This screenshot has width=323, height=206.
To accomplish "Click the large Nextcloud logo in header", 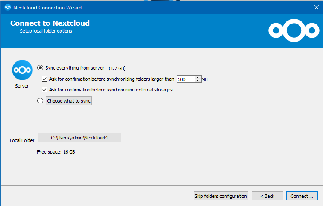I will (293, 30).
